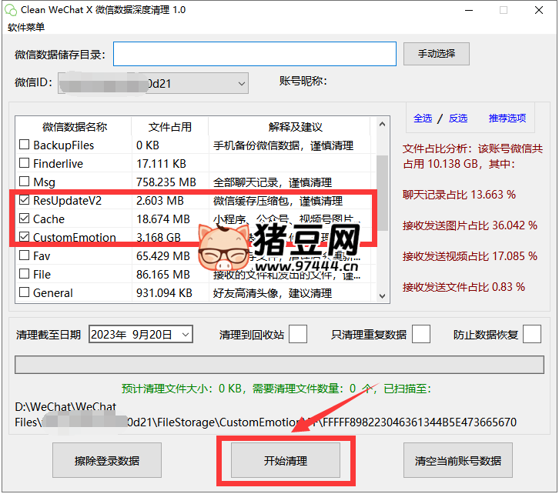The image size is (559, 494).
Task: Check the Msg checkbox
Action: pos(24,182)
